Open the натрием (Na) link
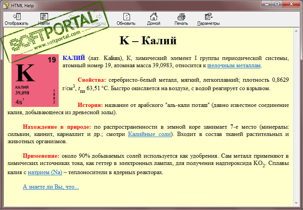The image size is (303, 210). [45, 172]
